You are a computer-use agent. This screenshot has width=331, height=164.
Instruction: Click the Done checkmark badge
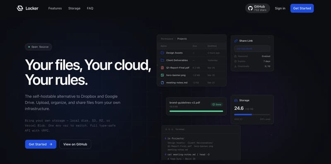pyautogui.click(x=216, y=104)
